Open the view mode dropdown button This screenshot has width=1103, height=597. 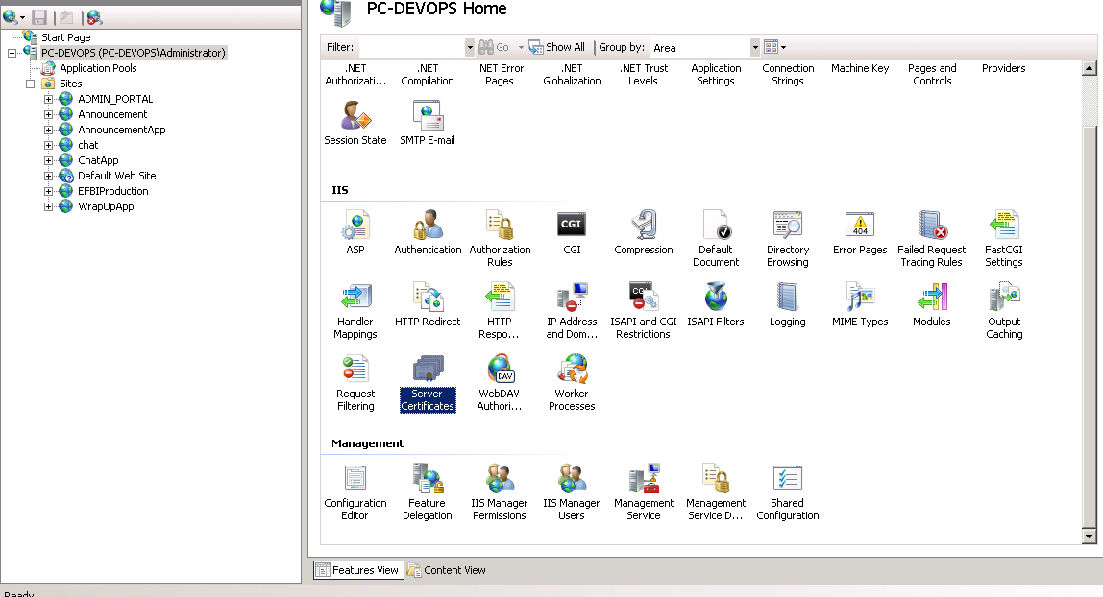coord(774,47)
